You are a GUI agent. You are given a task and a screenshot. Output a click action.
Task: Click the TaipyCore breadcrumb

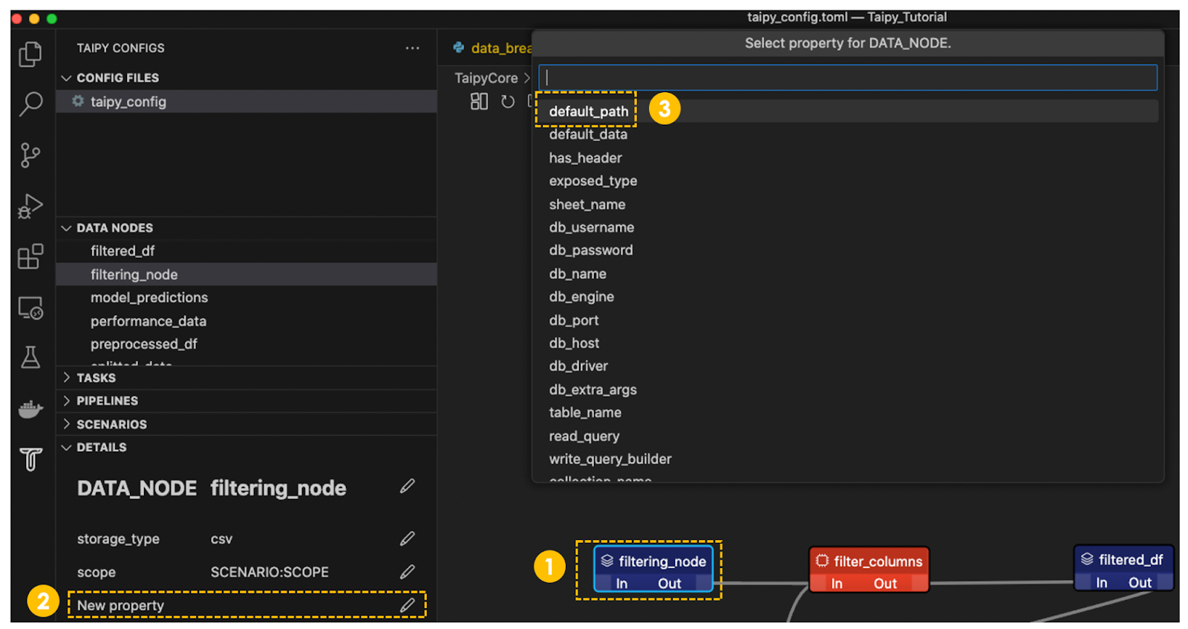point(486,78)
